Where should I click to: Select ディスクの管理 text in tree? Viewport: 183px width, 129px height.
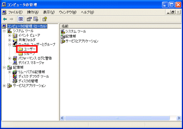pos(28,81)
